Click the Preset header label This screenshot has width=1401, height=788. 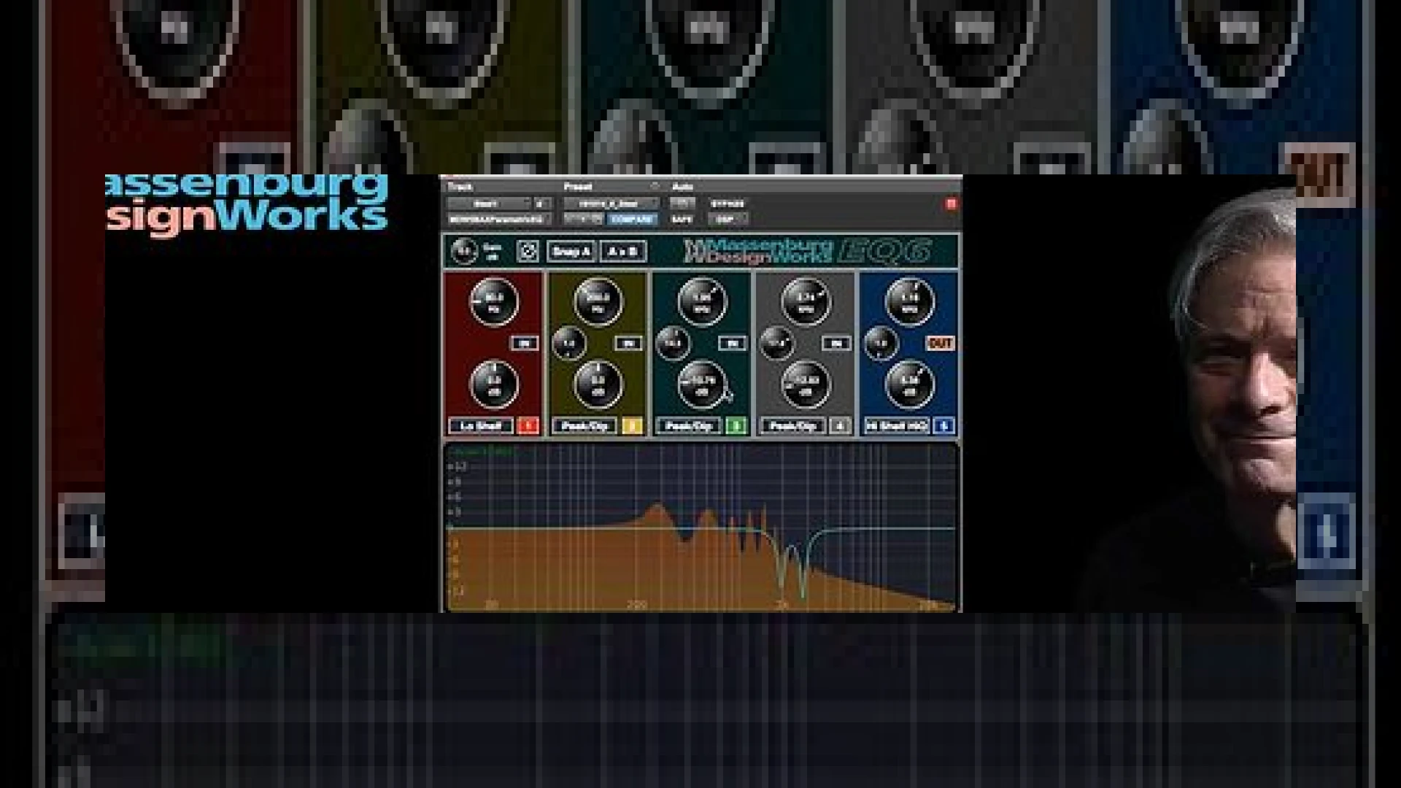tap(578, 187)
